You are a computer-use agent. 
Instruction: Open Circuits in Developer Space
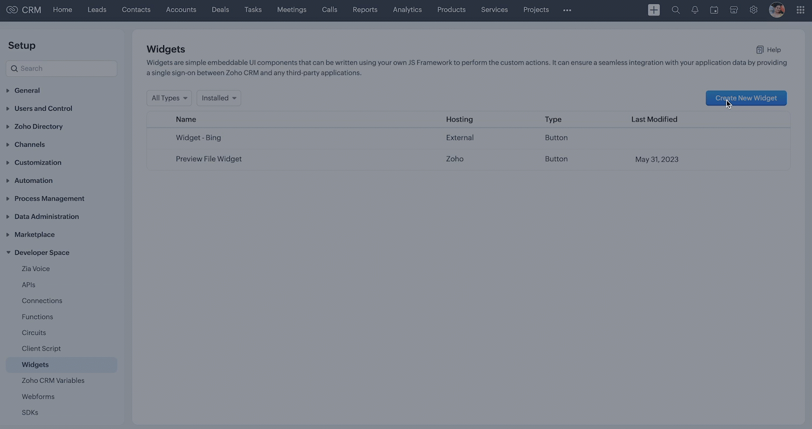coord(34,333)
